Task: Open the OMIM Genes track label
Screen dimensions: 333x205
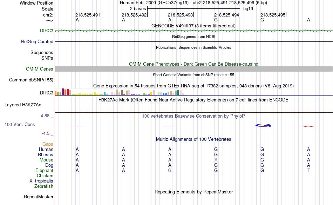Action: click(40, 69)
